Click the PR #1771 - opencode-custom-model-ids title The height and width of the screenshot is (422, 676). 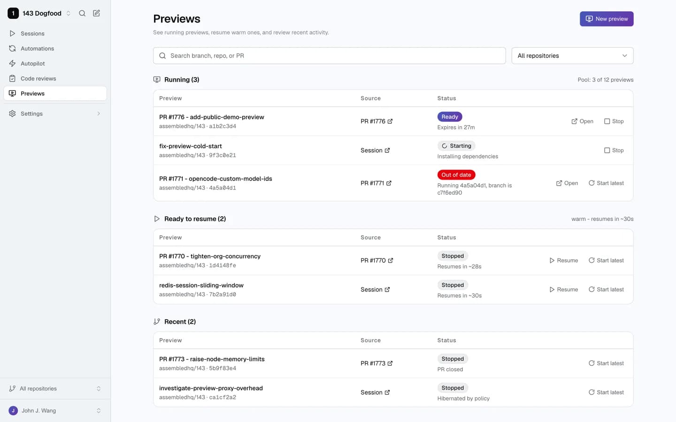(x=215, y=179)
